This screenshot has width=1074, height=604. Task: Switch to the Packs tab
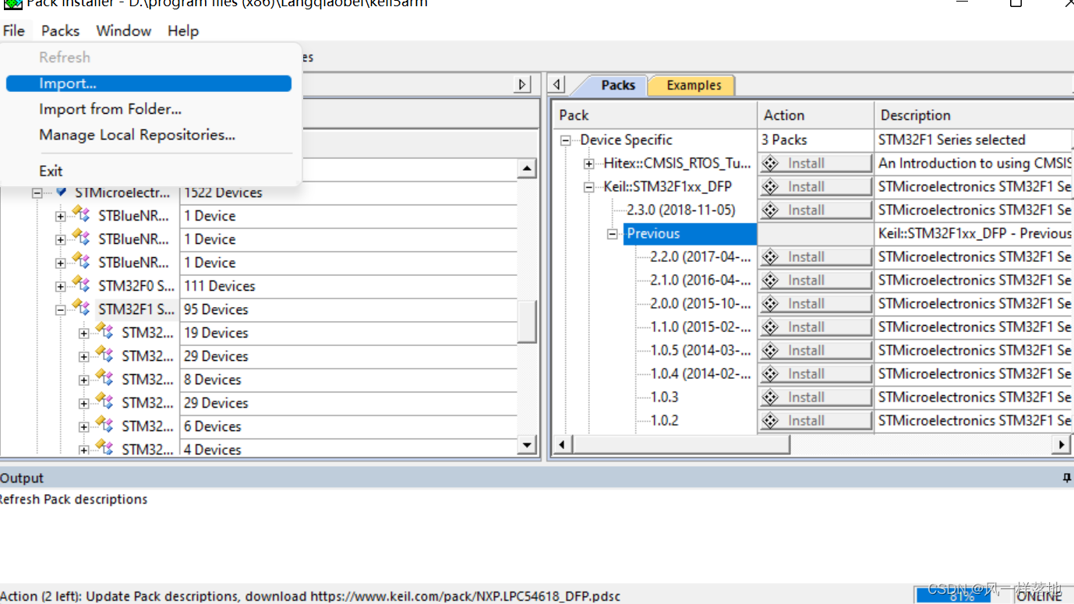pos(618,85)
